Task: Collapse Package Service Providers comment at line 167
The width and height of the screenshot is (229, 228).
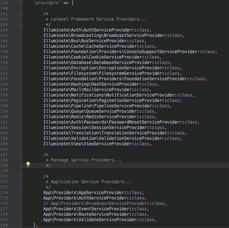Action: click(21, 155)
